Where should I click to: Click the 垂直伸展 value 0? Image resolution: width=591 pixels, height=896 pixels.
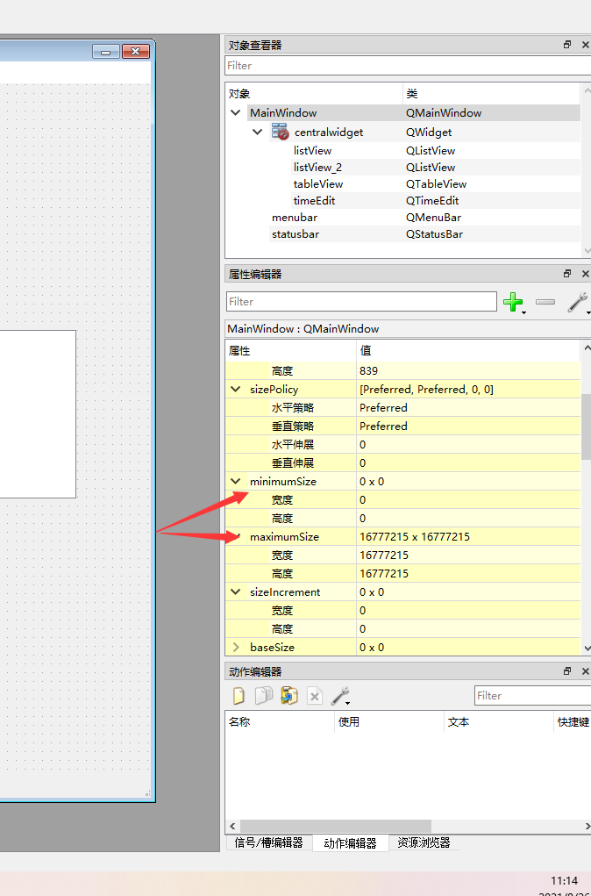pos(468,462)
